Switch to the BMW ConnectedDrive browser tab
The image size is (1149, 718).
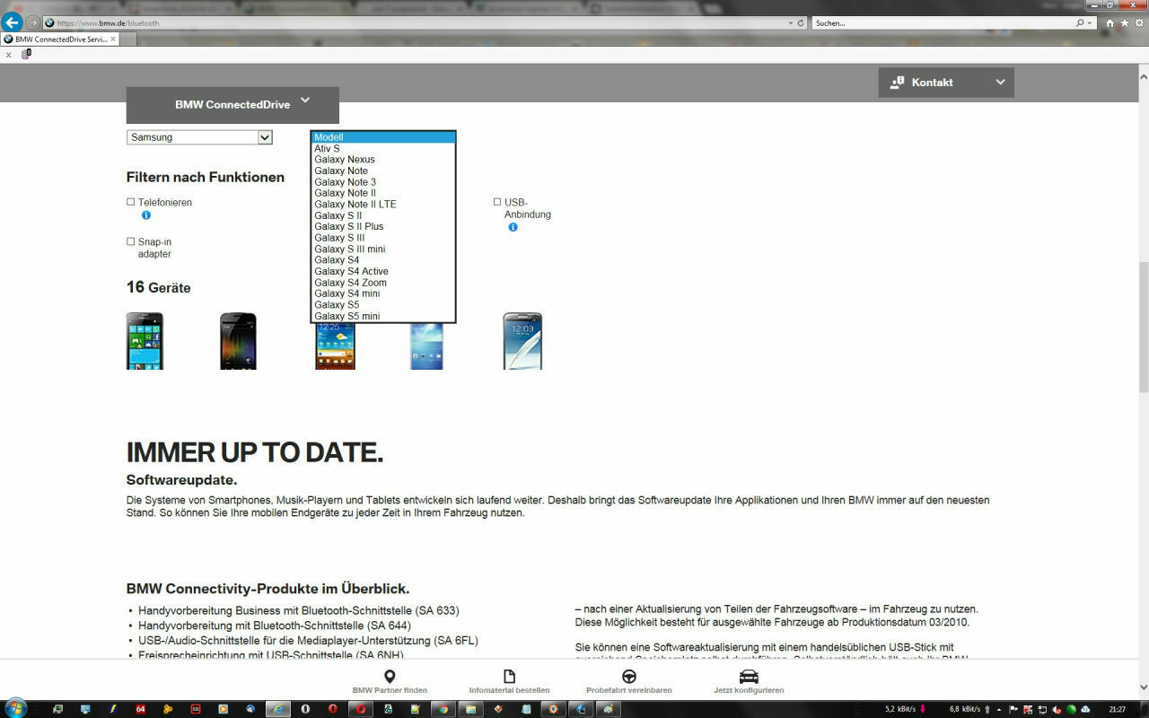58,39
